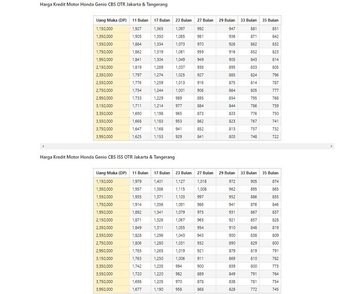Screen dimensions: 360x294
Task: Click the 722 value in 35 Bulan column
Action: point(270,137)
